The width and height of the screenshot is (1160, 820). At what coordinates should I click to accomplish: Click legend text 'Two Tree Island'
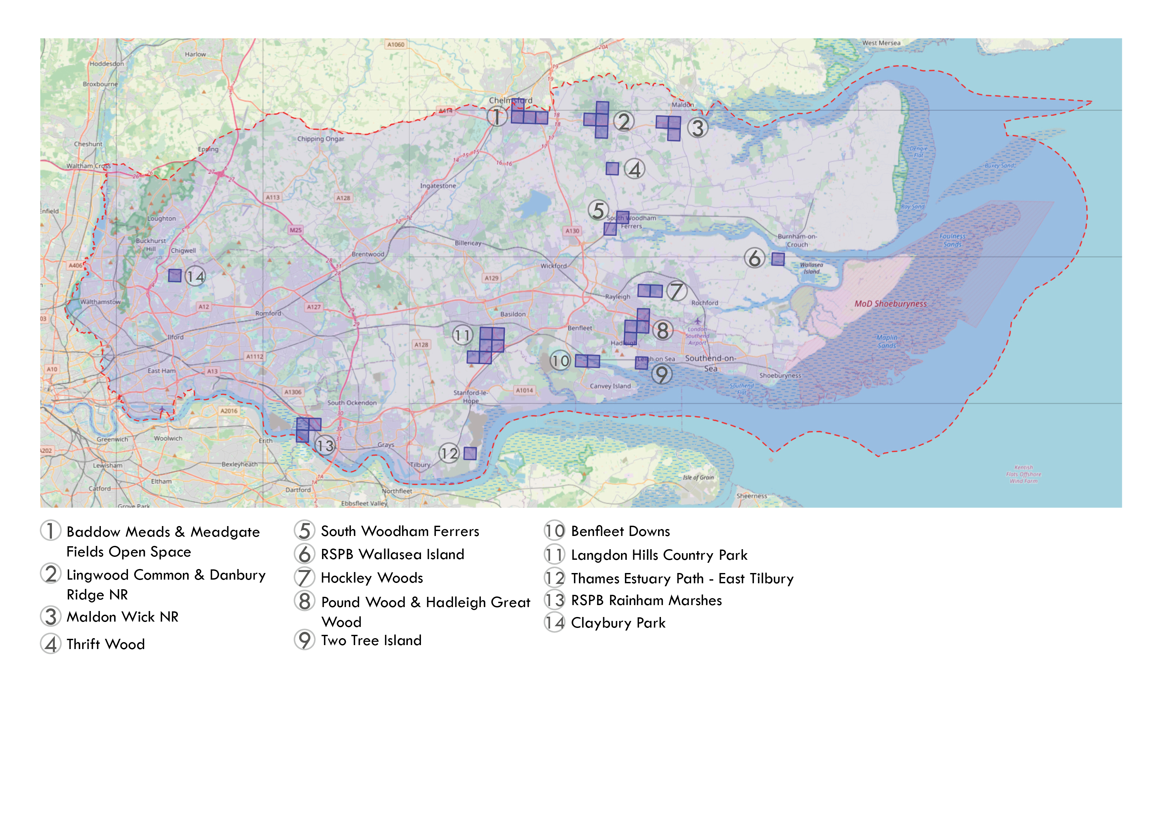pyautogui.click(x=371, y=640)
